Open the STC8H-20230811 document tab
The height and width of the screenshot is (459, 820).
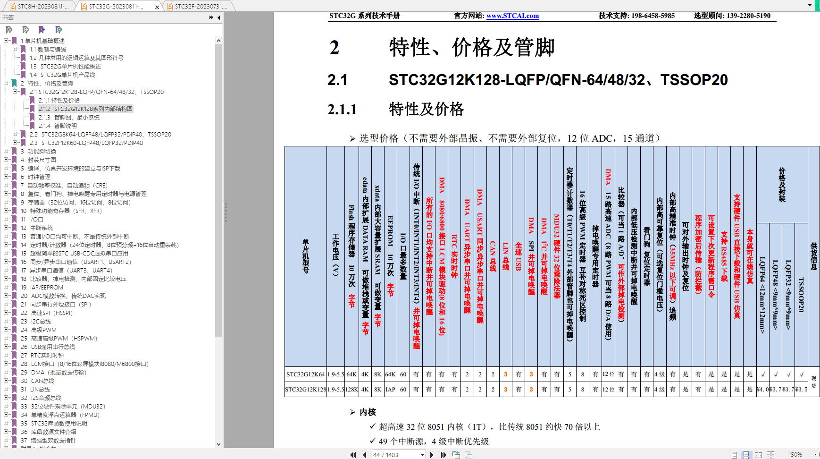(39, 6)
